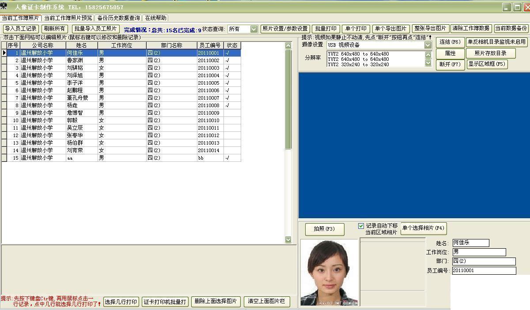Click 单个导出图片 button
Screen dimensions: 530x310
391,29
